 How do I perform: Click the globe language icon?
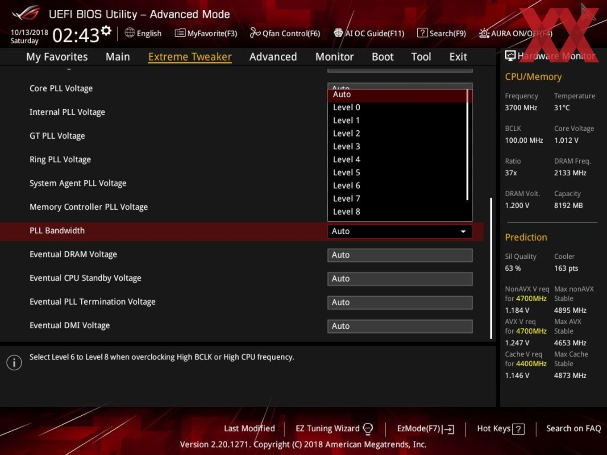(x=129, y=33)
